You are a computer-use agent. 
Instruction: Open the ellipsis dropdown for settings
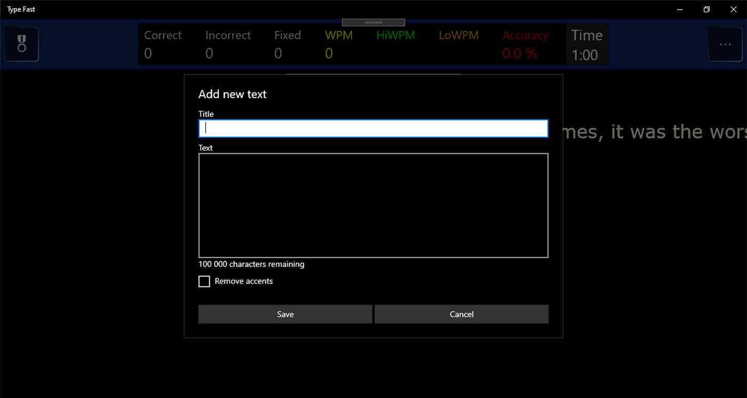pos(725,44)
